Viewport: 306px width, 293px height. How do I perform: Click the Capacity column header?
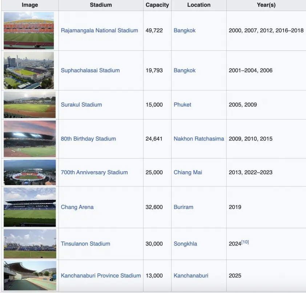[x=157, y=5]
